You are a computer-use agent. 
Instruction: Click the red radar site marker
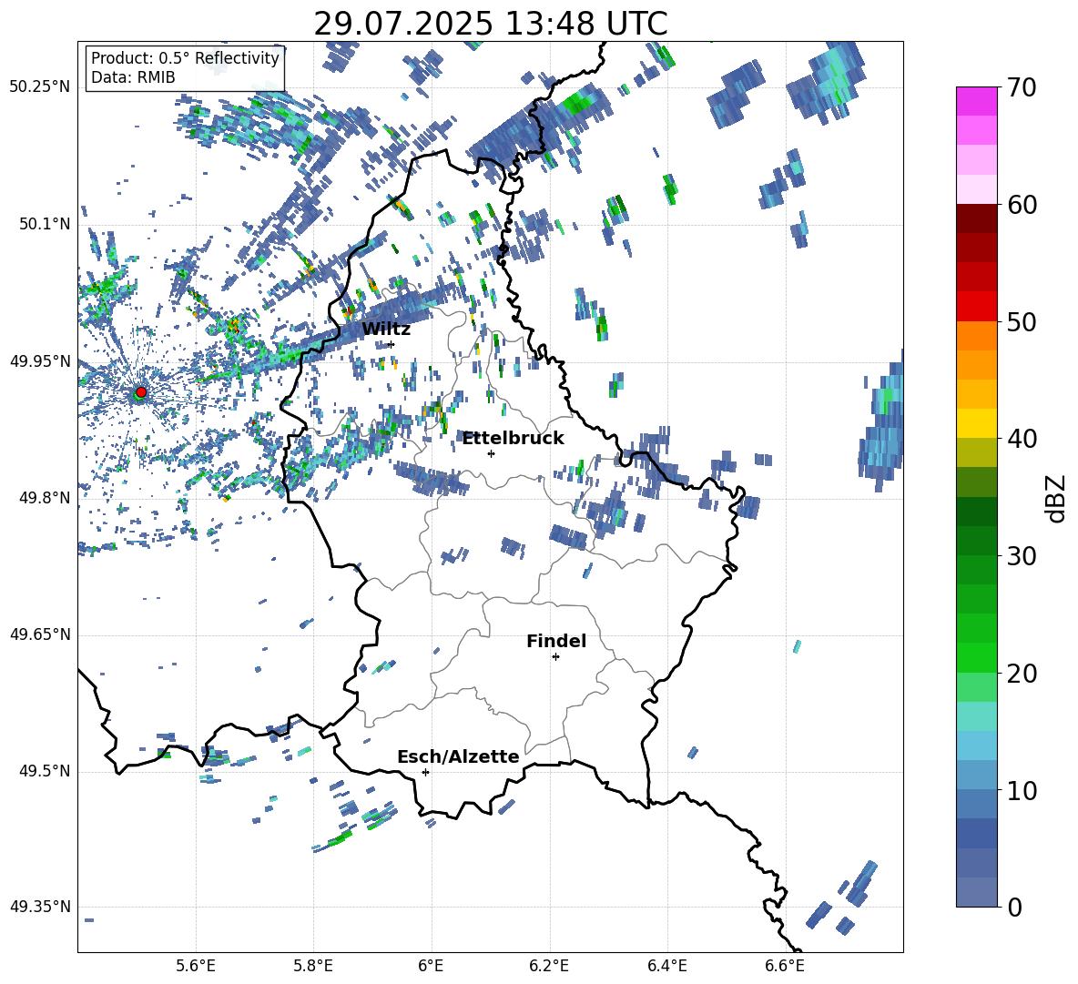coord(141,391)
